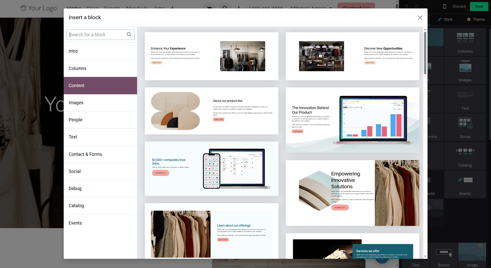Insert the Learn about our offerings block

211,231
